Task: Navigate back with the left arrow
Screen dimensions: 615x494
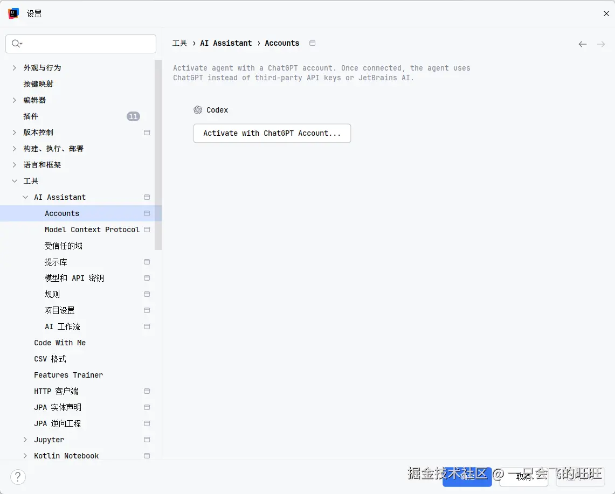Action: [x=583, y=44]
